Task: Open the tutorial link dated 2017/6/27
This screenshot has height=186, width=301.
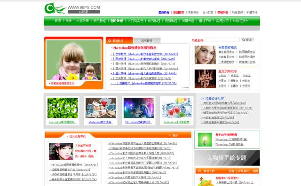Action: coord(144,54)
